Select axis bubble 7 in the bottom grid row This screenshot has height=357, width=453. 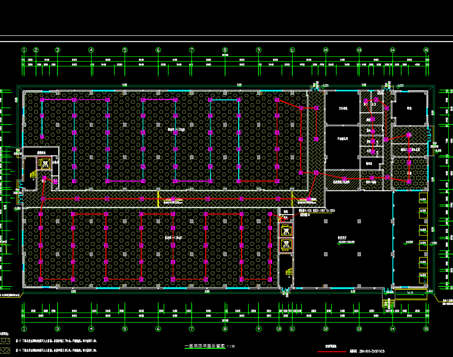coord(191,329)
